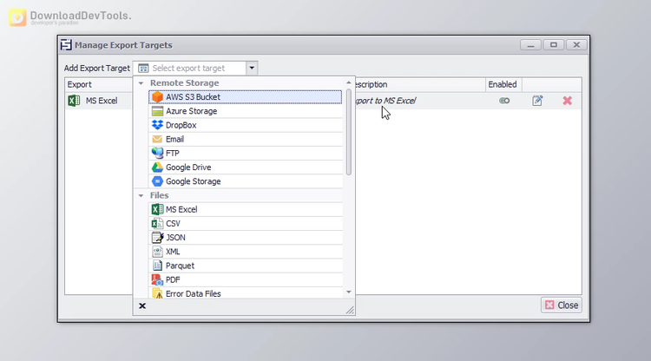This screenshot has width=651, height=361.
Task: Click the Manage Export Targets title icon
Action: [66, 45]
